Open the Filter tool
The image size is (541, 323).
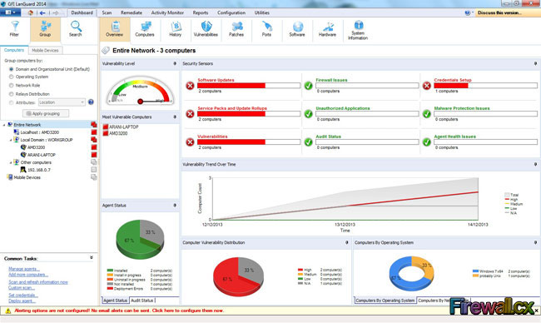point(14,29)
